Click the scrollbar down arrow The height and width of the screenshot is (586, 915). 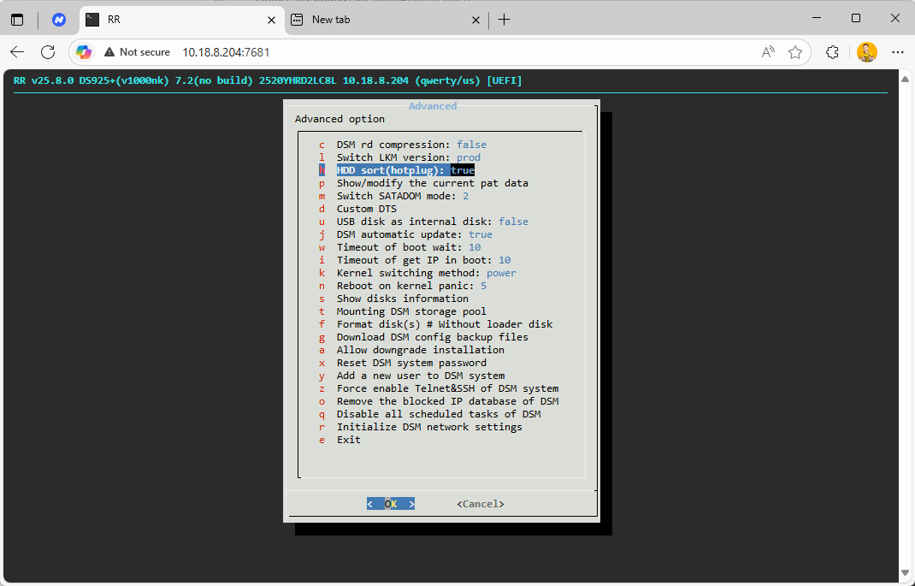pyautogui.click(x=905, y=573)
